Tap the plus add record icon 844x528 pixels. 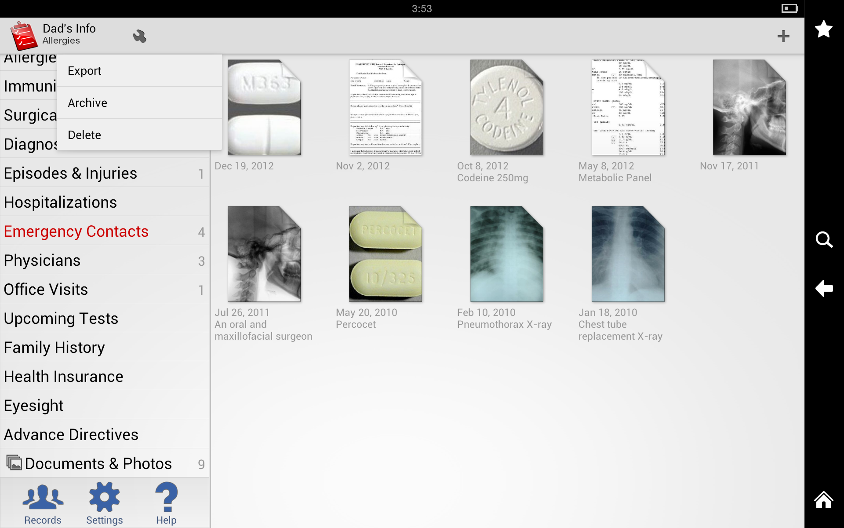click(783, 36)
